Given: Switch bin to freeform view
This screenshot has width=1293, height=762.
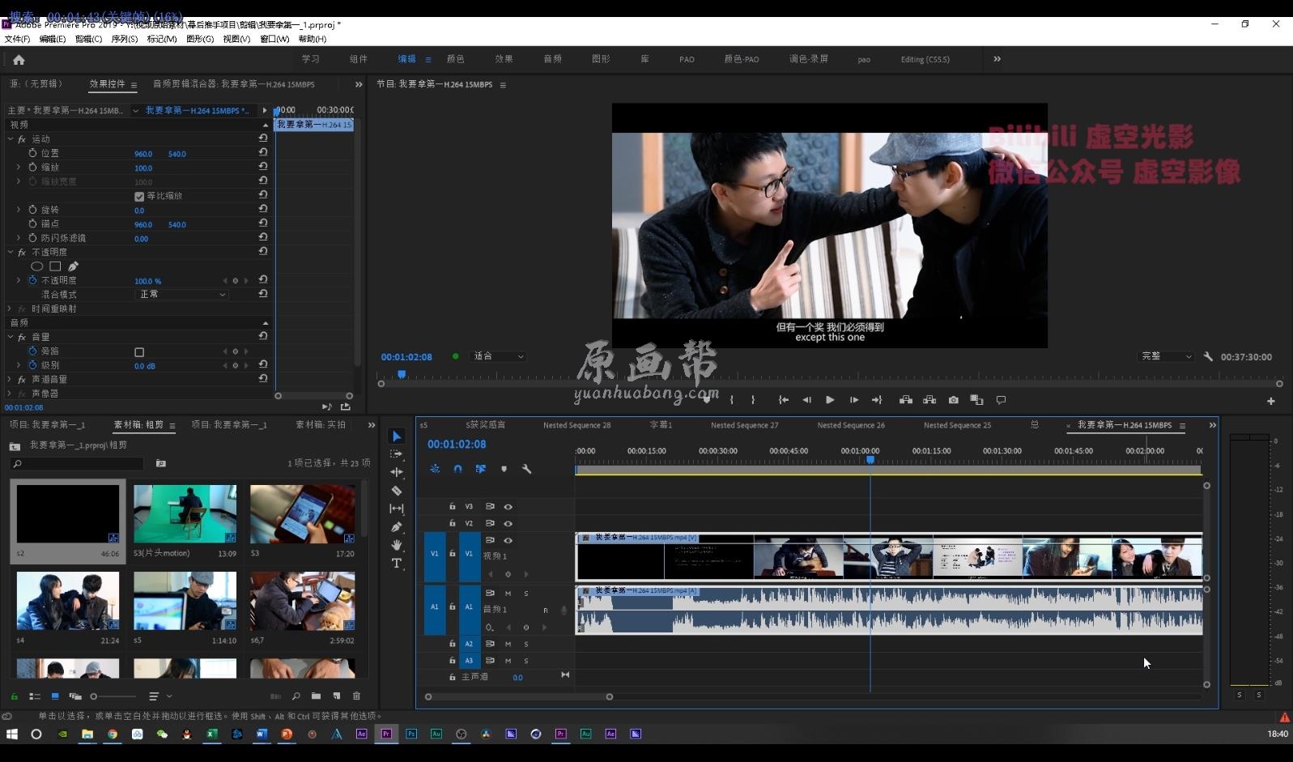Looking at the screenshot, I should [75, 696].
